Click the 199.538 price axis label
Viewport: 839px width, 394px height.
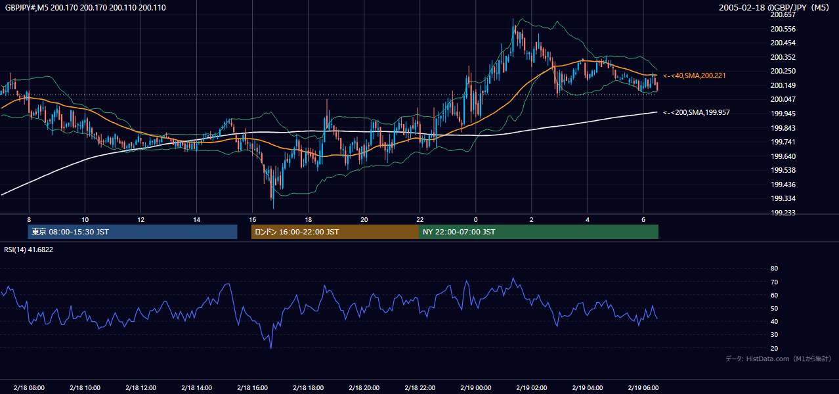point(783,170)
